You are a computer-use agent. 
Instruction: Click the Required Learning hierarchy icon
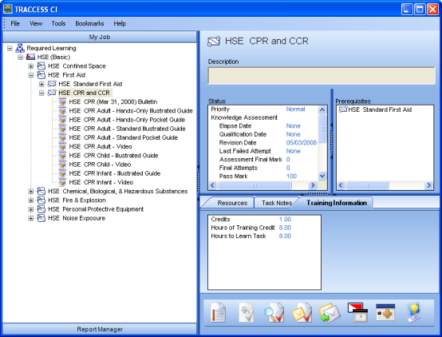(x=20, y=48)
